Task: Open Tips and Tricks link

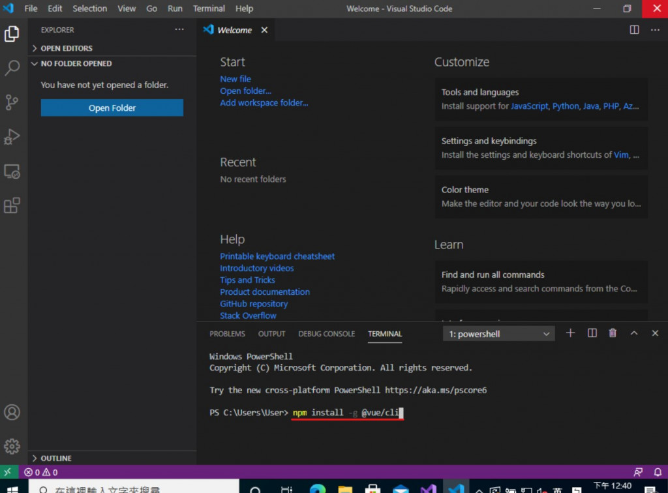Action: pyautogui.click(x=247, y=280)
